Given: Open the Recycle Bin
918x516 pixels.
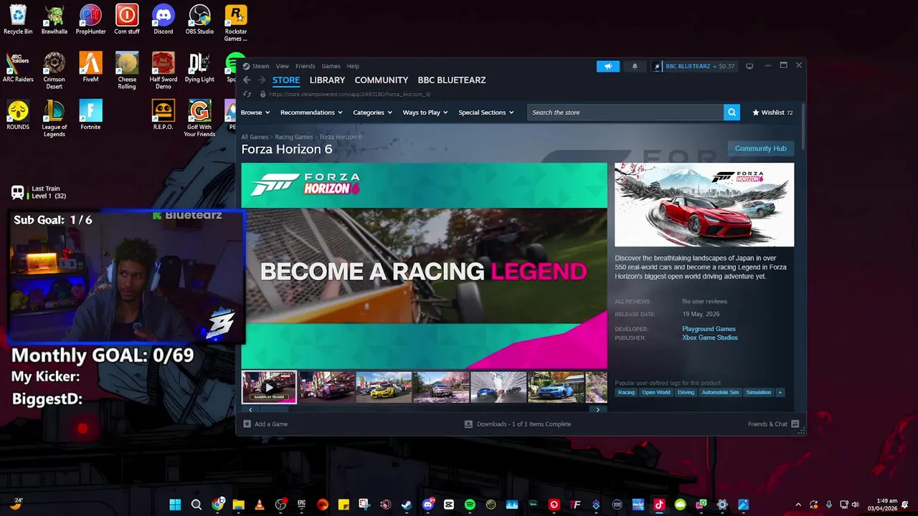Looking at the screenshot, I should click(18, 19).
